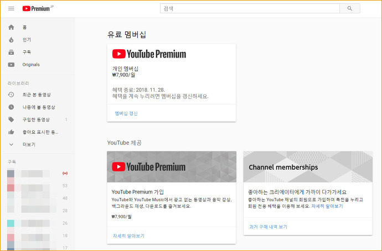Click the YouTube Premium logo in membership card
The image size is (382, 251).
click(149, 54)
